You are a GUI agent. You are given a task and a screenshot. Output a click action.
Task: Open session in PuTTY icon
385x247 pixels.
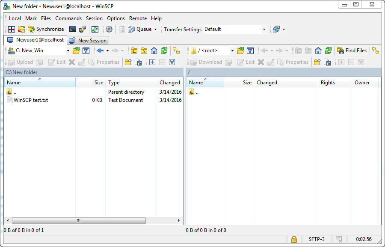coord(83,29)
